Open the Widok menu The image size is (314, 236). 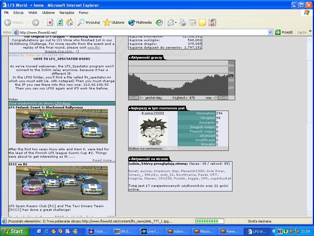click(x=33, y=13)
